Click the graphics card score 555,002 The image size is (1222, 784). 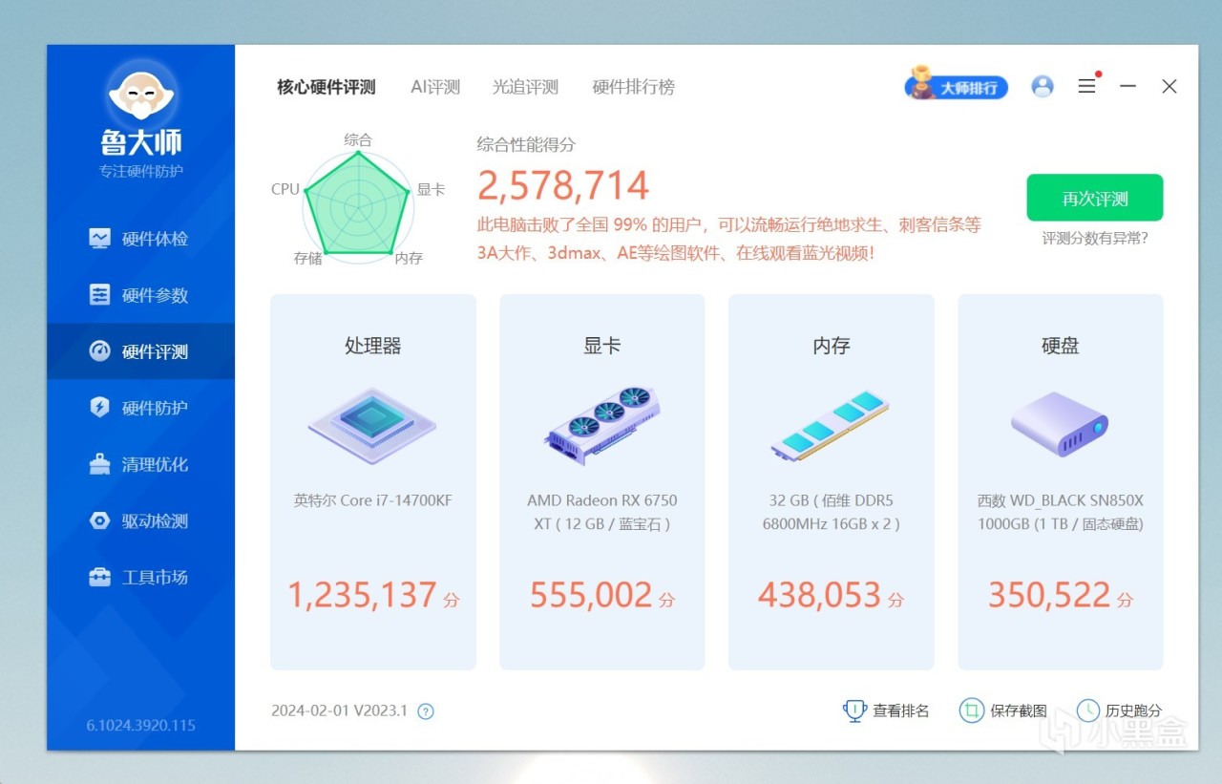(591, 595)
